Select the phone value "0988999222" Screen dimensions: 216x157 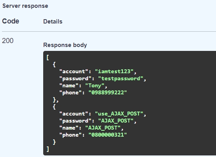tap(108, 92)
